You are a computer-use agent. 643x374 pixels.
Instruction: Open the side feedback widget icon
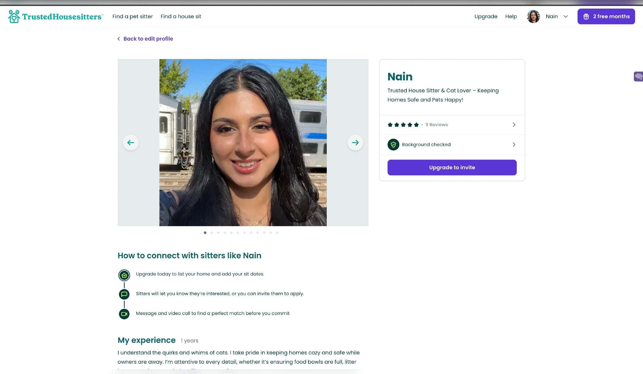[x=638, y=77]
